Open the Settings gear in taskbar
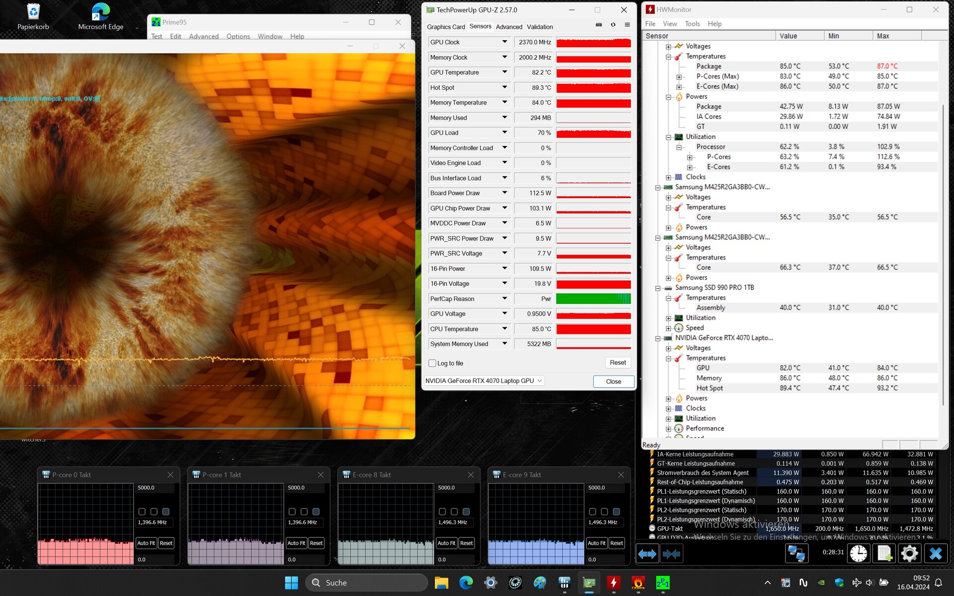Image resolution: width=954 pixels, height=596 pixels. (x=490, y=583)
